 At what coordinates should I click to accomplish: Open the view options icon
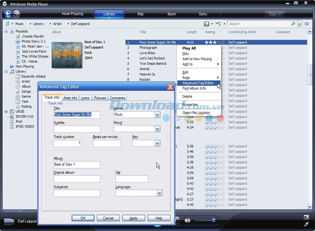(218, 24)
